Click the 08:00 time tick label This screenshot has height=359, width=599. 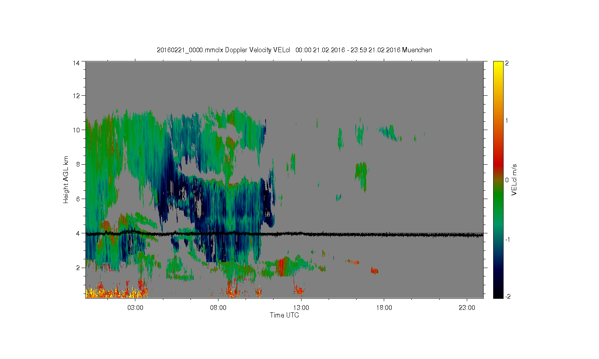pyautogui.click(x=218, y=308)
